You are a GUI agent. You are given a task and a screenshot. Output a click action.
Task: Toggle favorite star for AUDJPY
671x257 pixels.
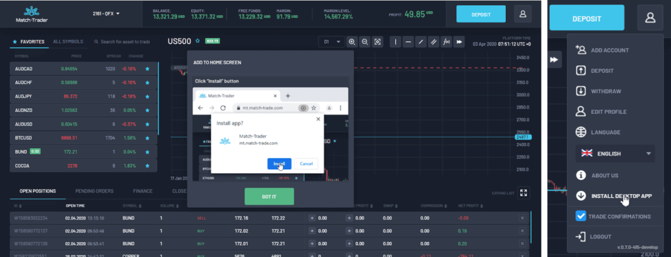point(147,96)
